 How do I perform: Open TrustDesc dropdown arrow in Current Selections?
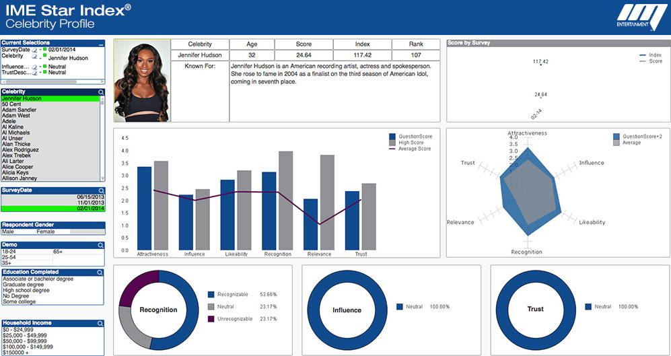[x=40, y=73]
